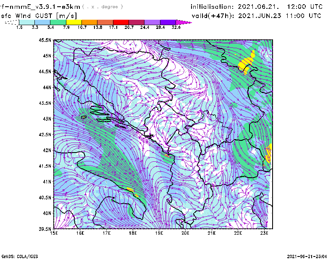Click the yellow gust patch at the map's eastern edge near 42N

point(269,154)
